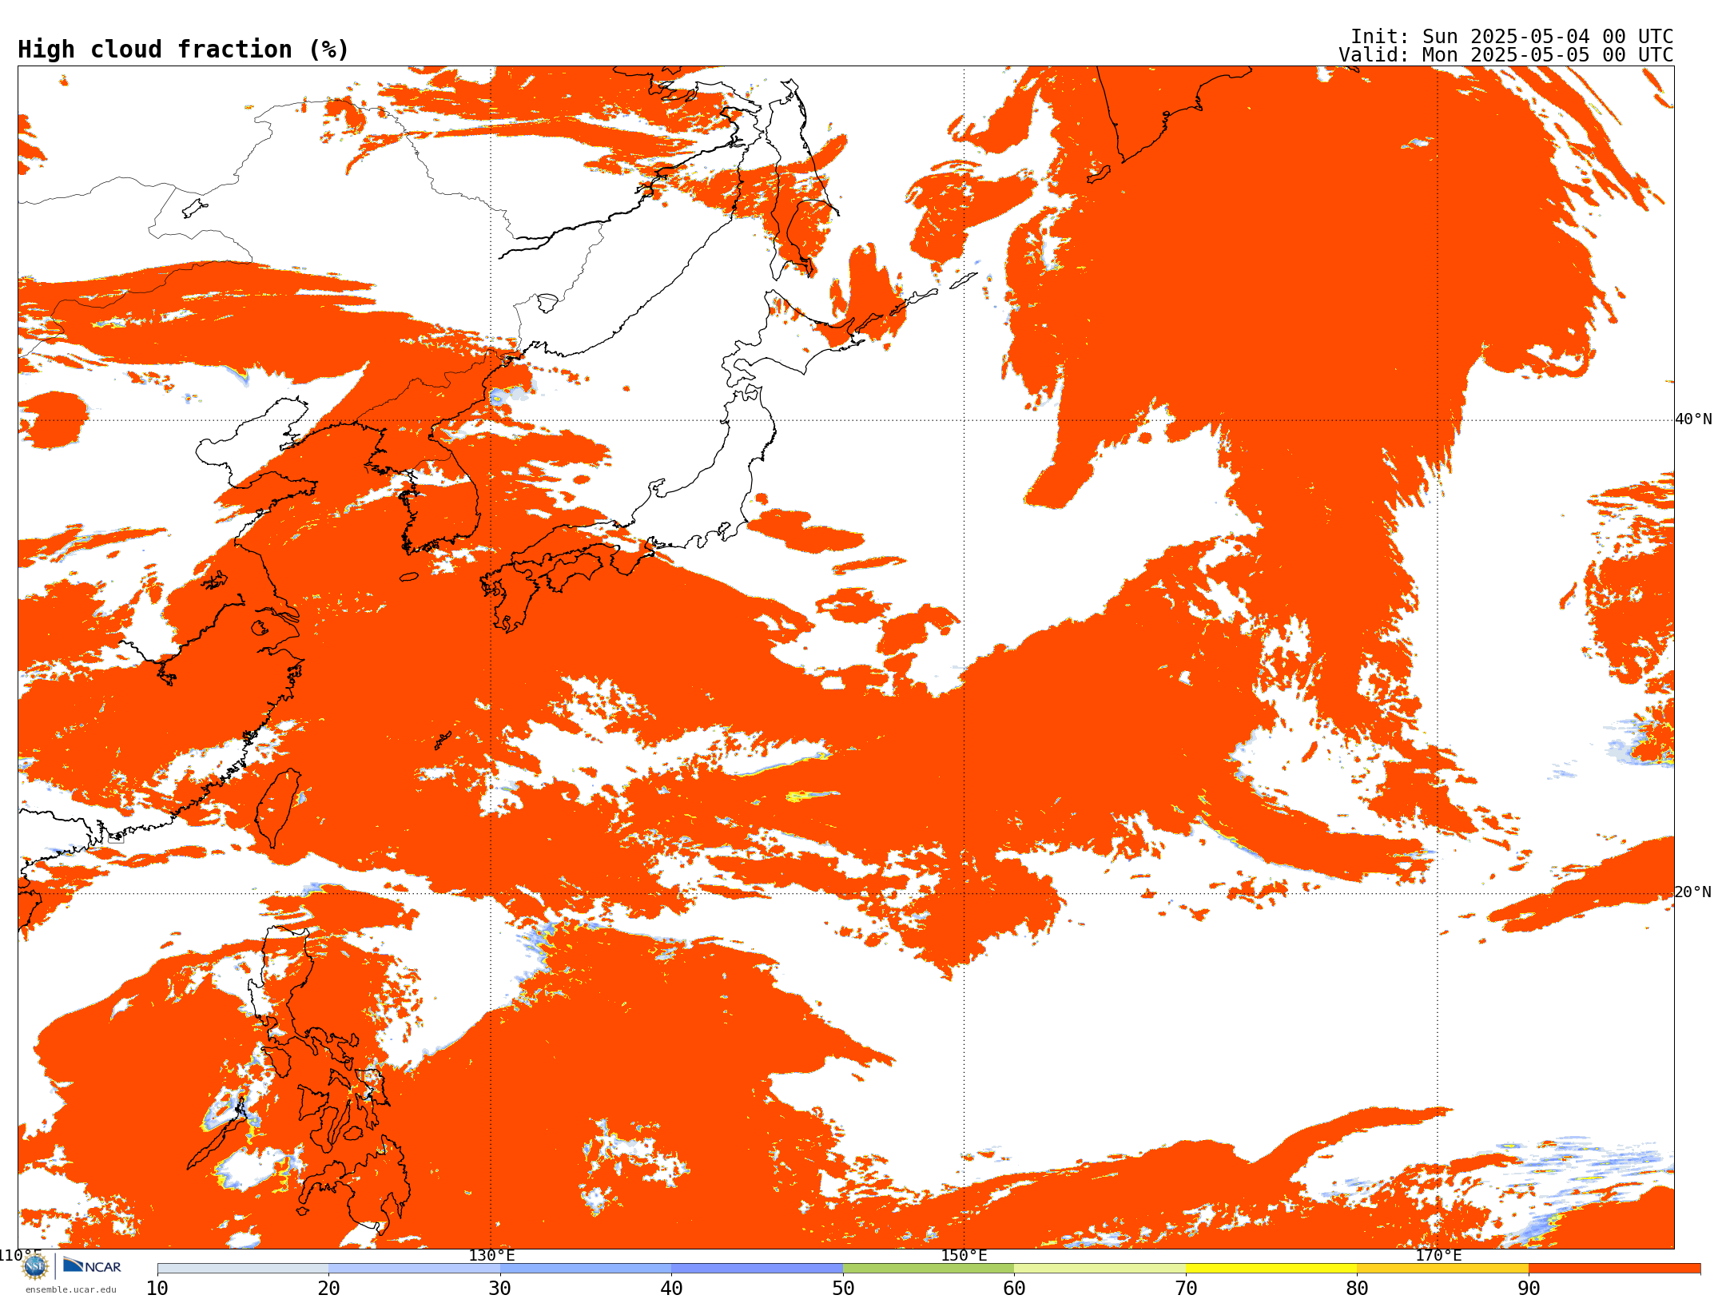The height and width of the screenshot is (1299, 1726).
Task: Click the 170°E longitude label
Action: pos(1438,1255)
